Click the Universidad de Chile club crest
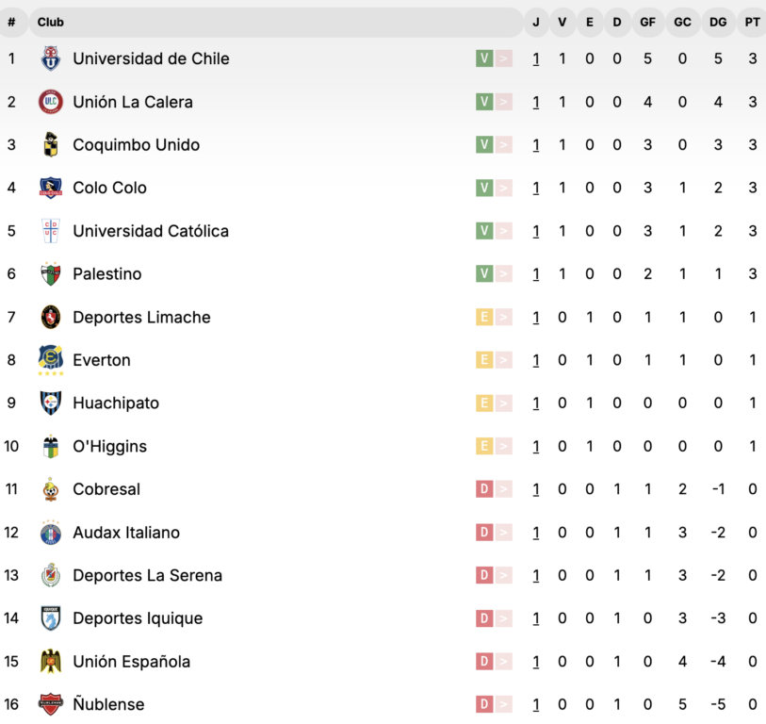766x724 pixels. click(x=50, y=58)
